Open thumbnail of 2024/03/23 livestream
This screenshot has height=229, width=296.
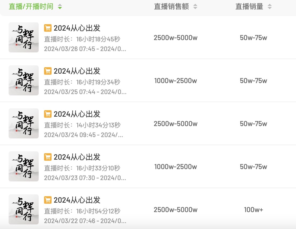[24, 166]
